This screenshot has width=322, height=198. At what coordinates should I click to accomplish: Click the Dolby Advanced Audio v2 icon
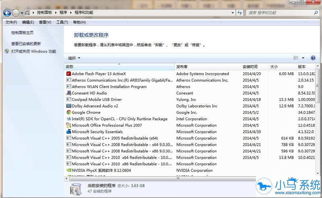69,106
